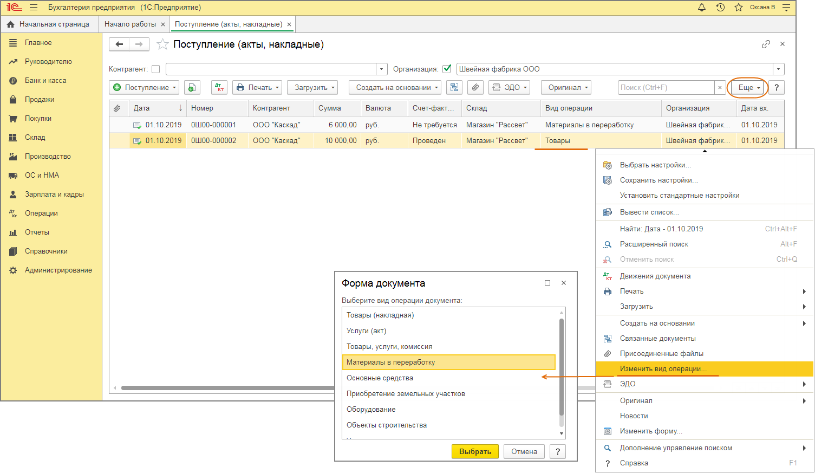Viewport: 815px width, 473px height.
Task: Click the search input field
Action: coord(666,87)
